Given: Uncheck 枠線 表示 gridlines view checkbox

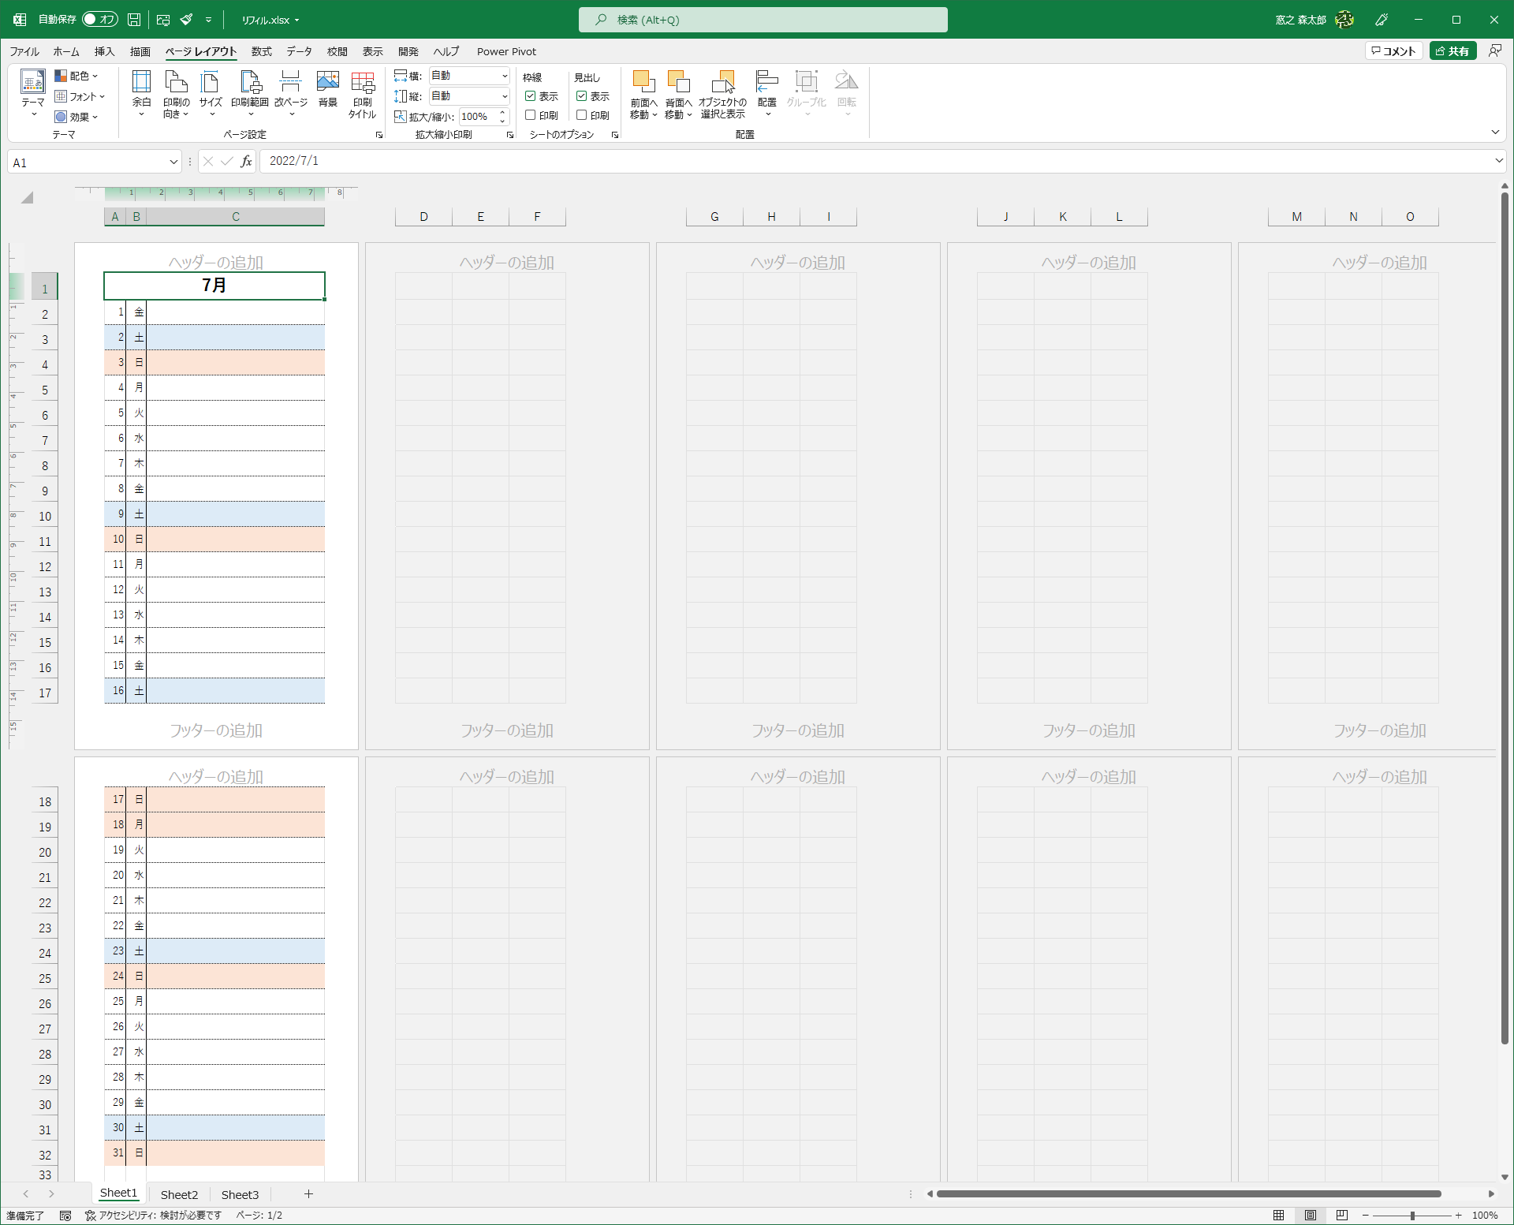Looking at the screenshot, I should coord(531,96).
